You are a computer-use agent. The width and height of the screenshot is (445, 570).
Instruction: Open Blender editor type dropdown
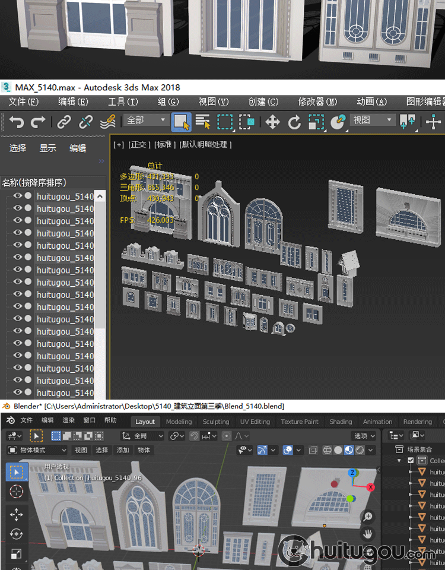tap(14, 435)
